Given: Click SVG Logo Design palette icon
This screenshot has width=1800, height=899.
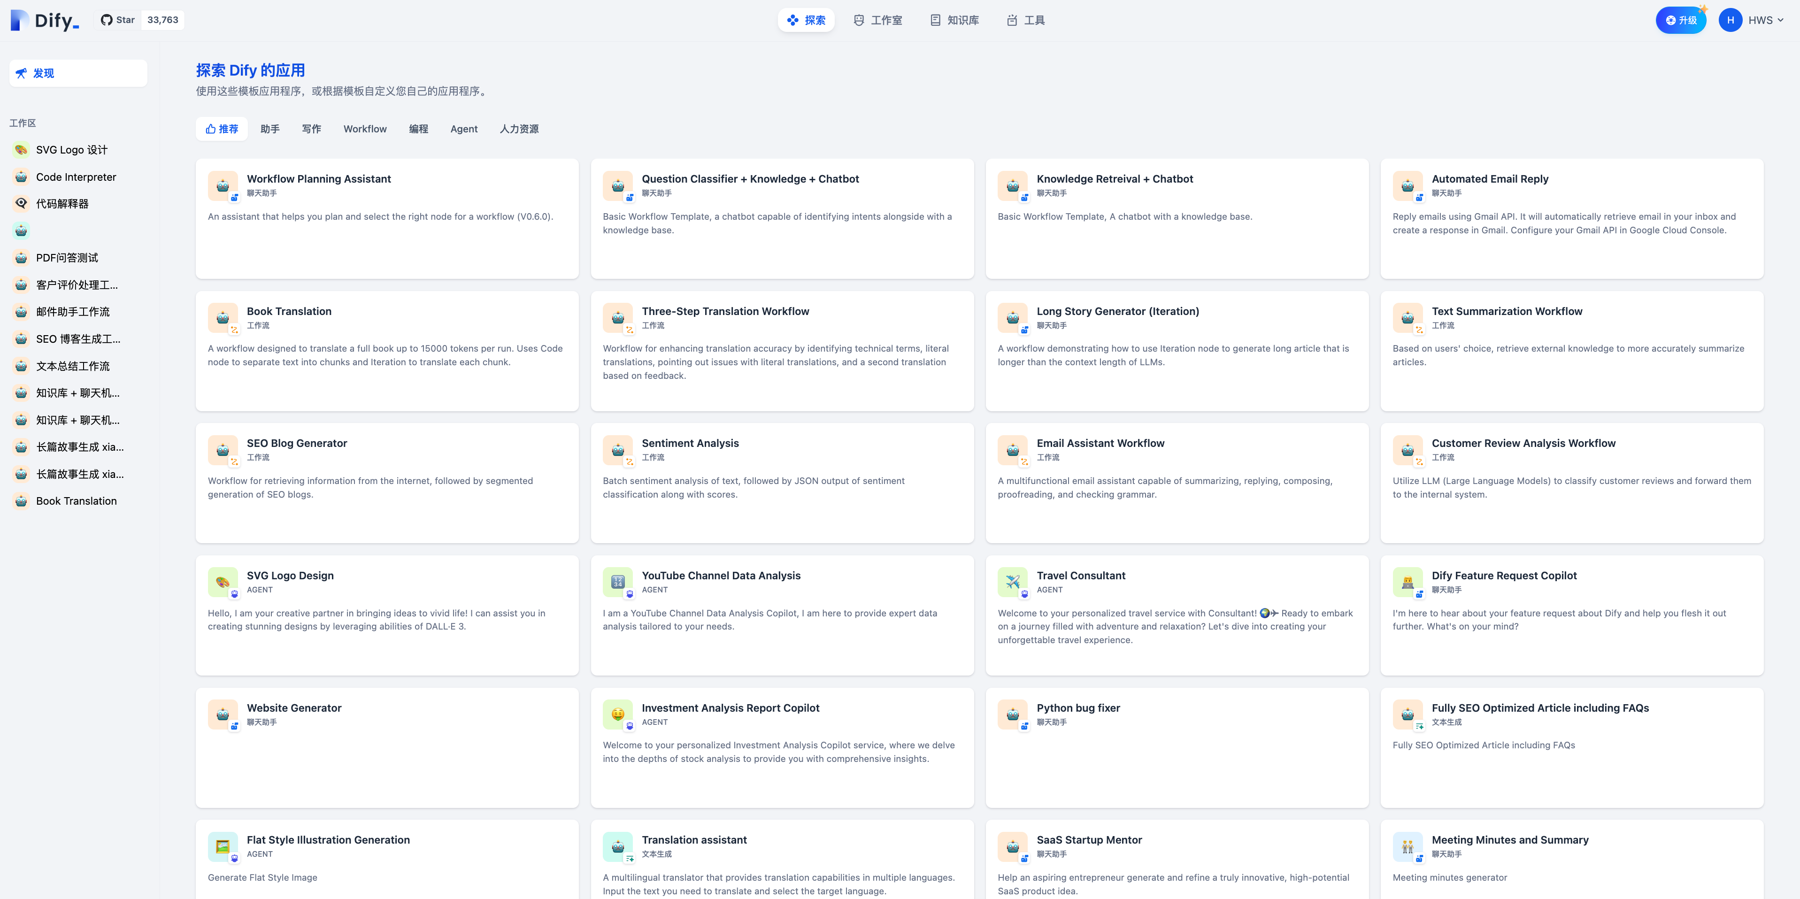Looking at the screenshot, I should click(222, 582).
